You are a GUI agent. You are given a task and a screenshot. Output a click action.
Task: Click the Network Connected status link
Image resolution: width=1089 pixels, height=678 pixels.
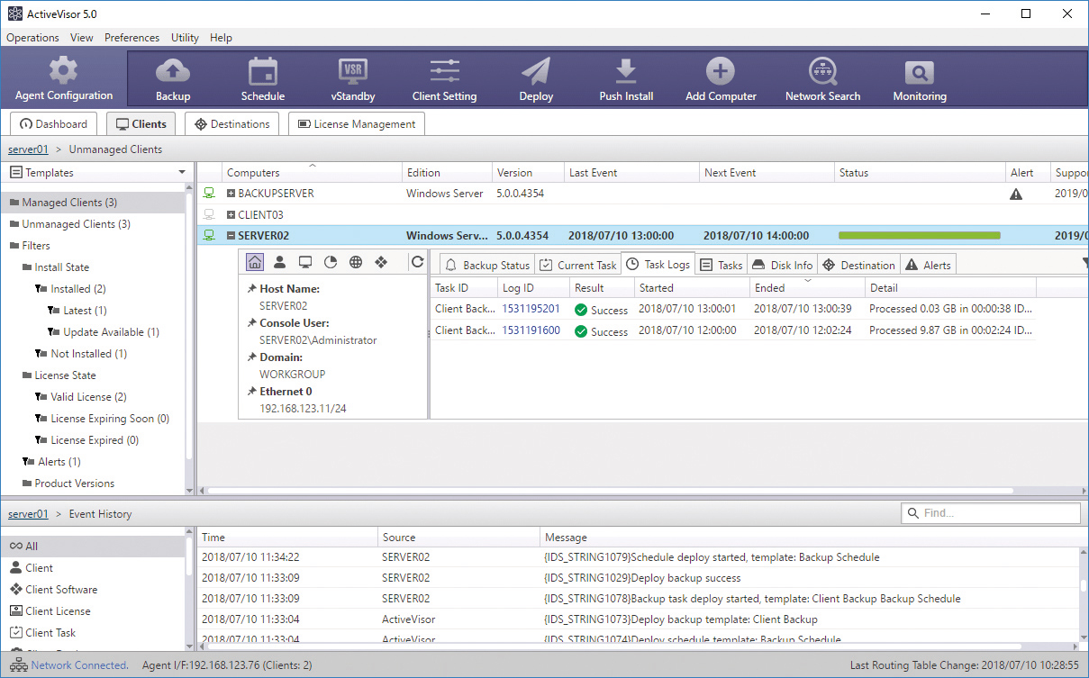(79, 665)
